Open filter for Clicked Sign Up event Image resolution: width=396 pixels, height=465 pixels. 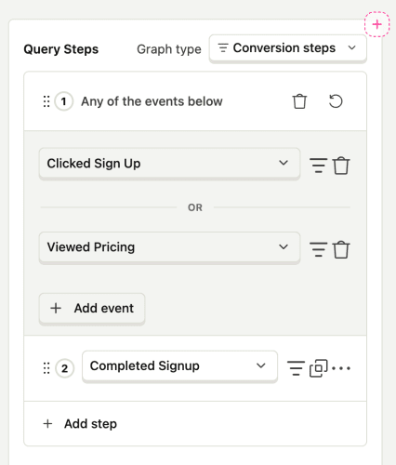coord(318,166)
